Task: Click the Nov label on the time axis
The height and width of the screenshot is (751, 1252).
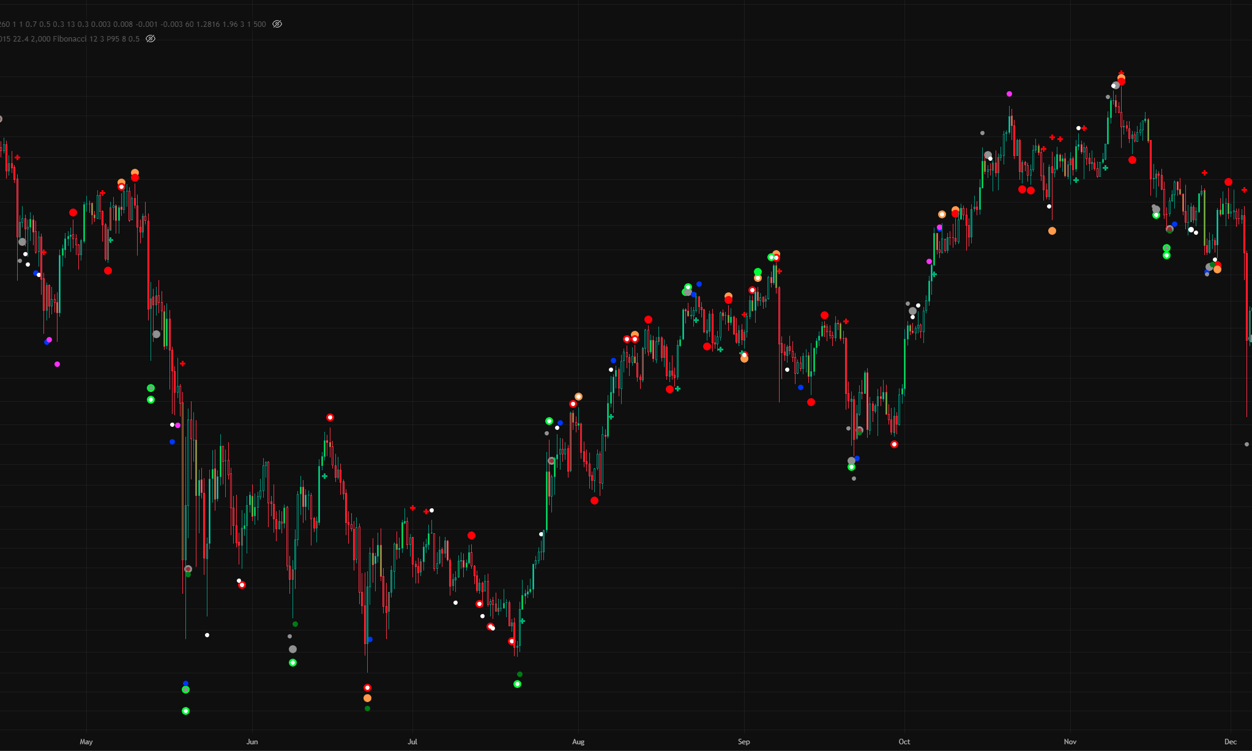Action: (1070, 742)
